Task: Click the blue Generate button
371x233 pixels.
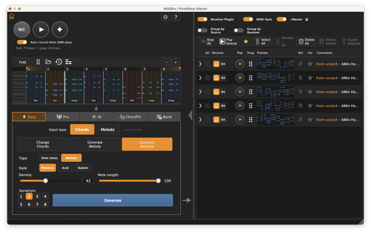Action: [113, 200]
